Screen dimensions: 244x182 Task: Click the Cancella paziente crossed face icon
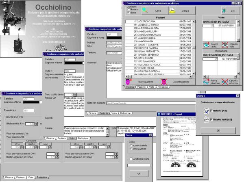coord(164,82)
